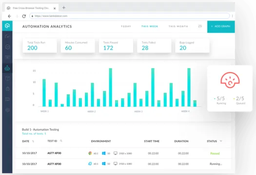This screenshot has width=256, height=175.
Task: Open the clock icon in the sidebar
Action: (x=7, y=47)
